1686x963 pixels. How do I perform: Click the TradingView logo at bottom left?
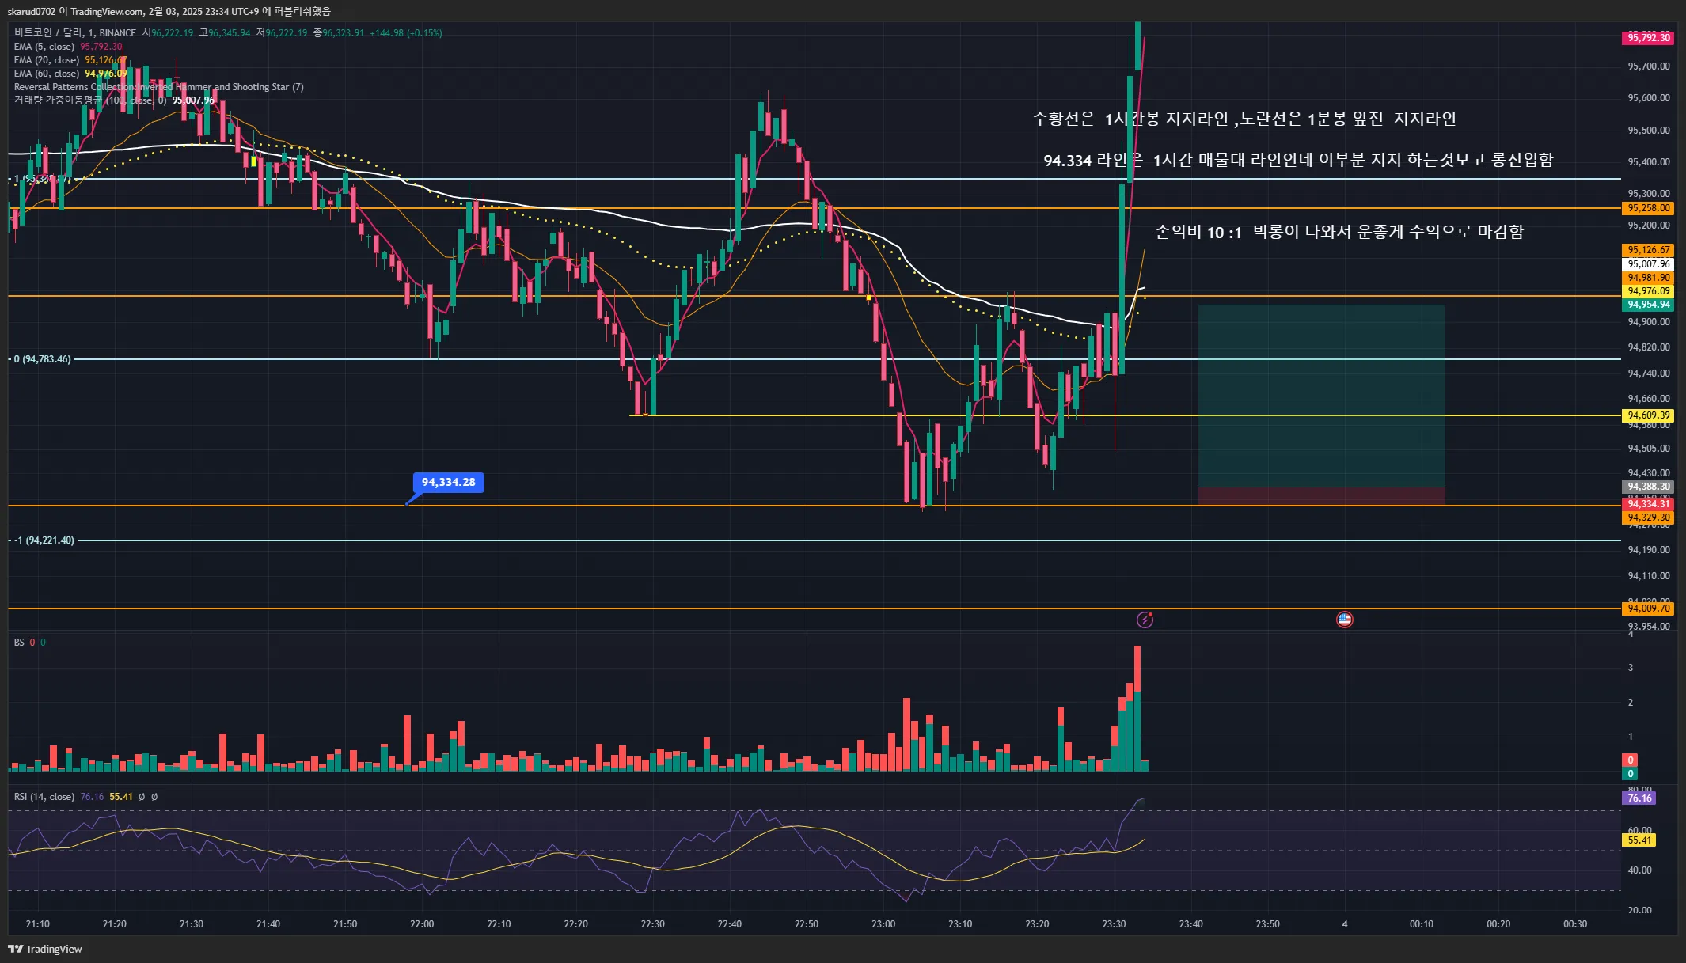tap(45, 949)
